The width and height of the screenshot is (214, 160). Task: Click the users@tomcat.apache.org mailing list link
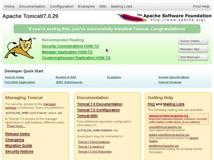[x=165, y=127]
